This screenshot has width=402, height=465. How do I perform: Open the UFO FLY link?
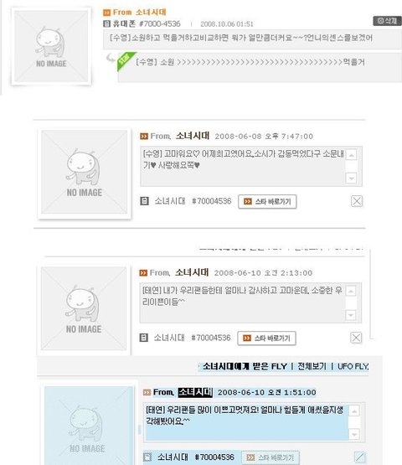[x=353, y=366]
